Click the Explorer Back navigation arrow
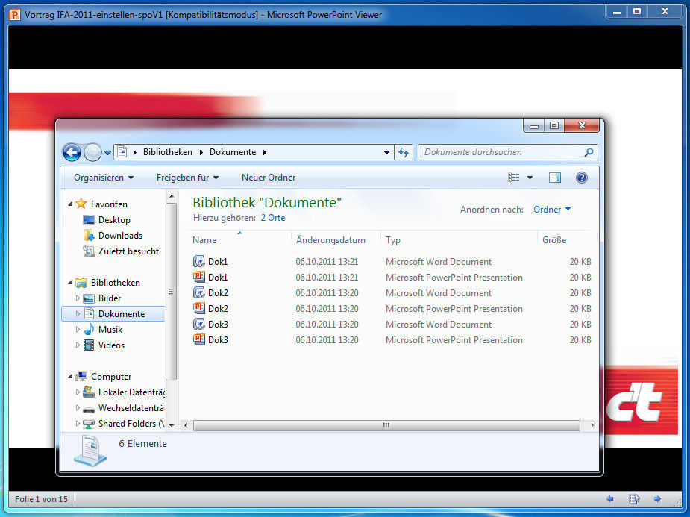This screenshot has height=517, width=690. coord(72,153)
